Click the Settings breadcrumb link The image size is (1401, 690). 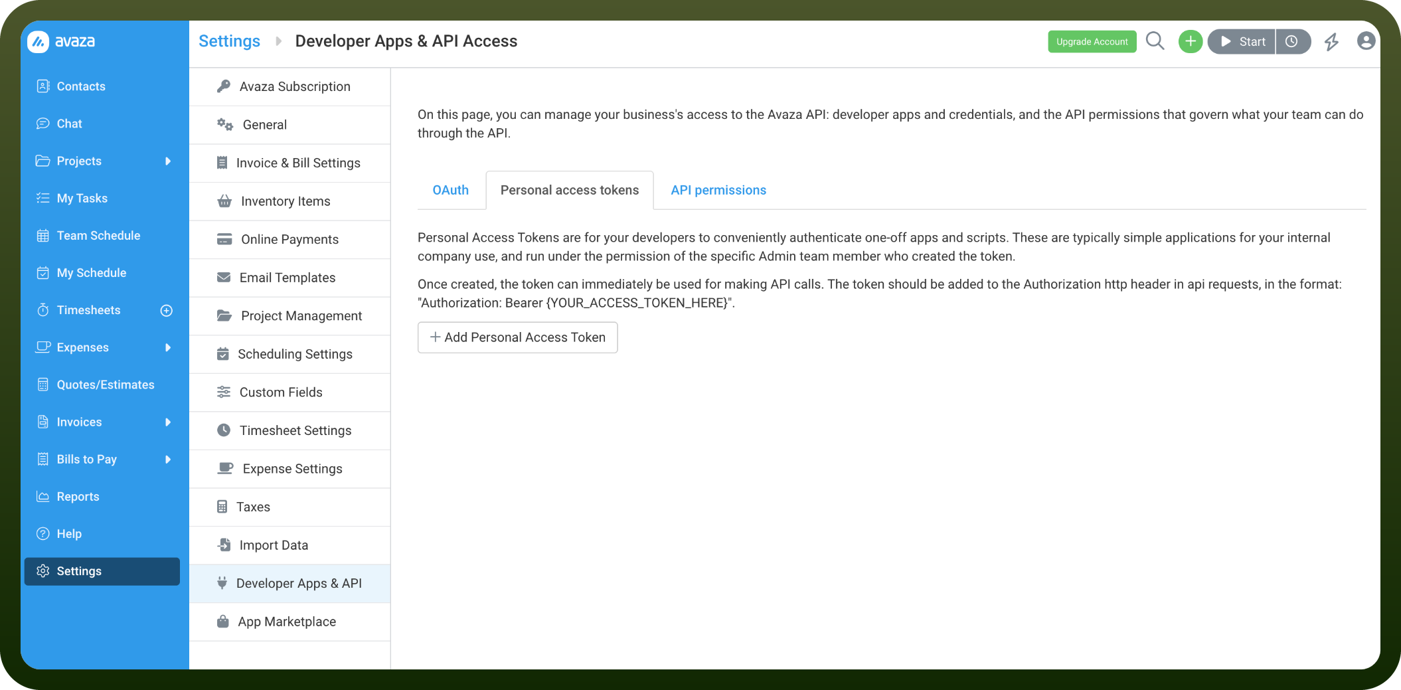(230, 41)
